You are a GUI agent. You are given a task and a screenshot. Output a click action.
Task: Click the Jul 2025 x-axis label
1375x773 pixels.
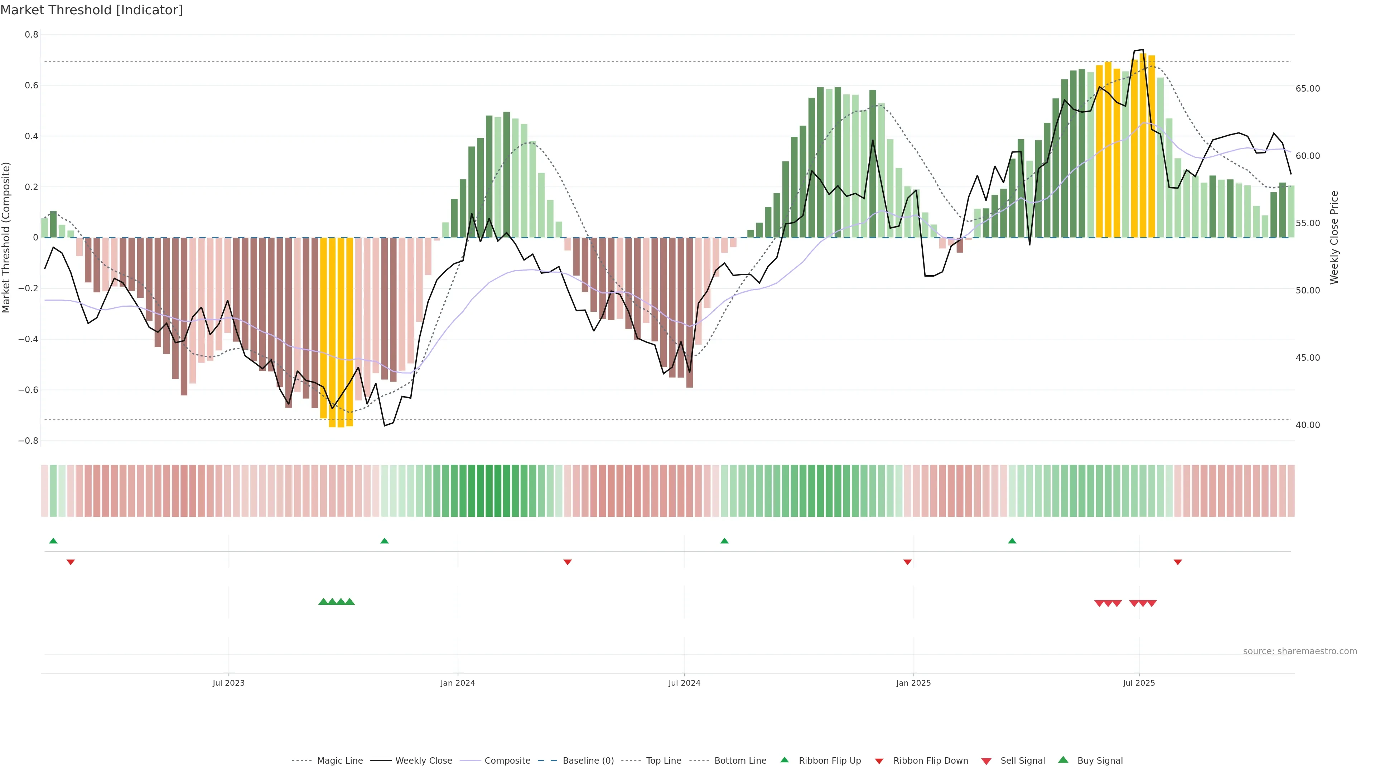tap(1139, 683)
